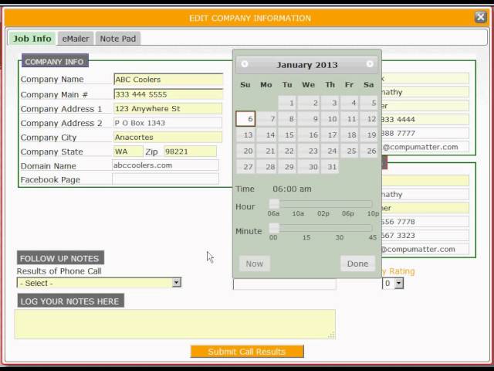The image size is (494, 371).
Task: Select January 14 in calendar
Action: click(x=266, y=135)
